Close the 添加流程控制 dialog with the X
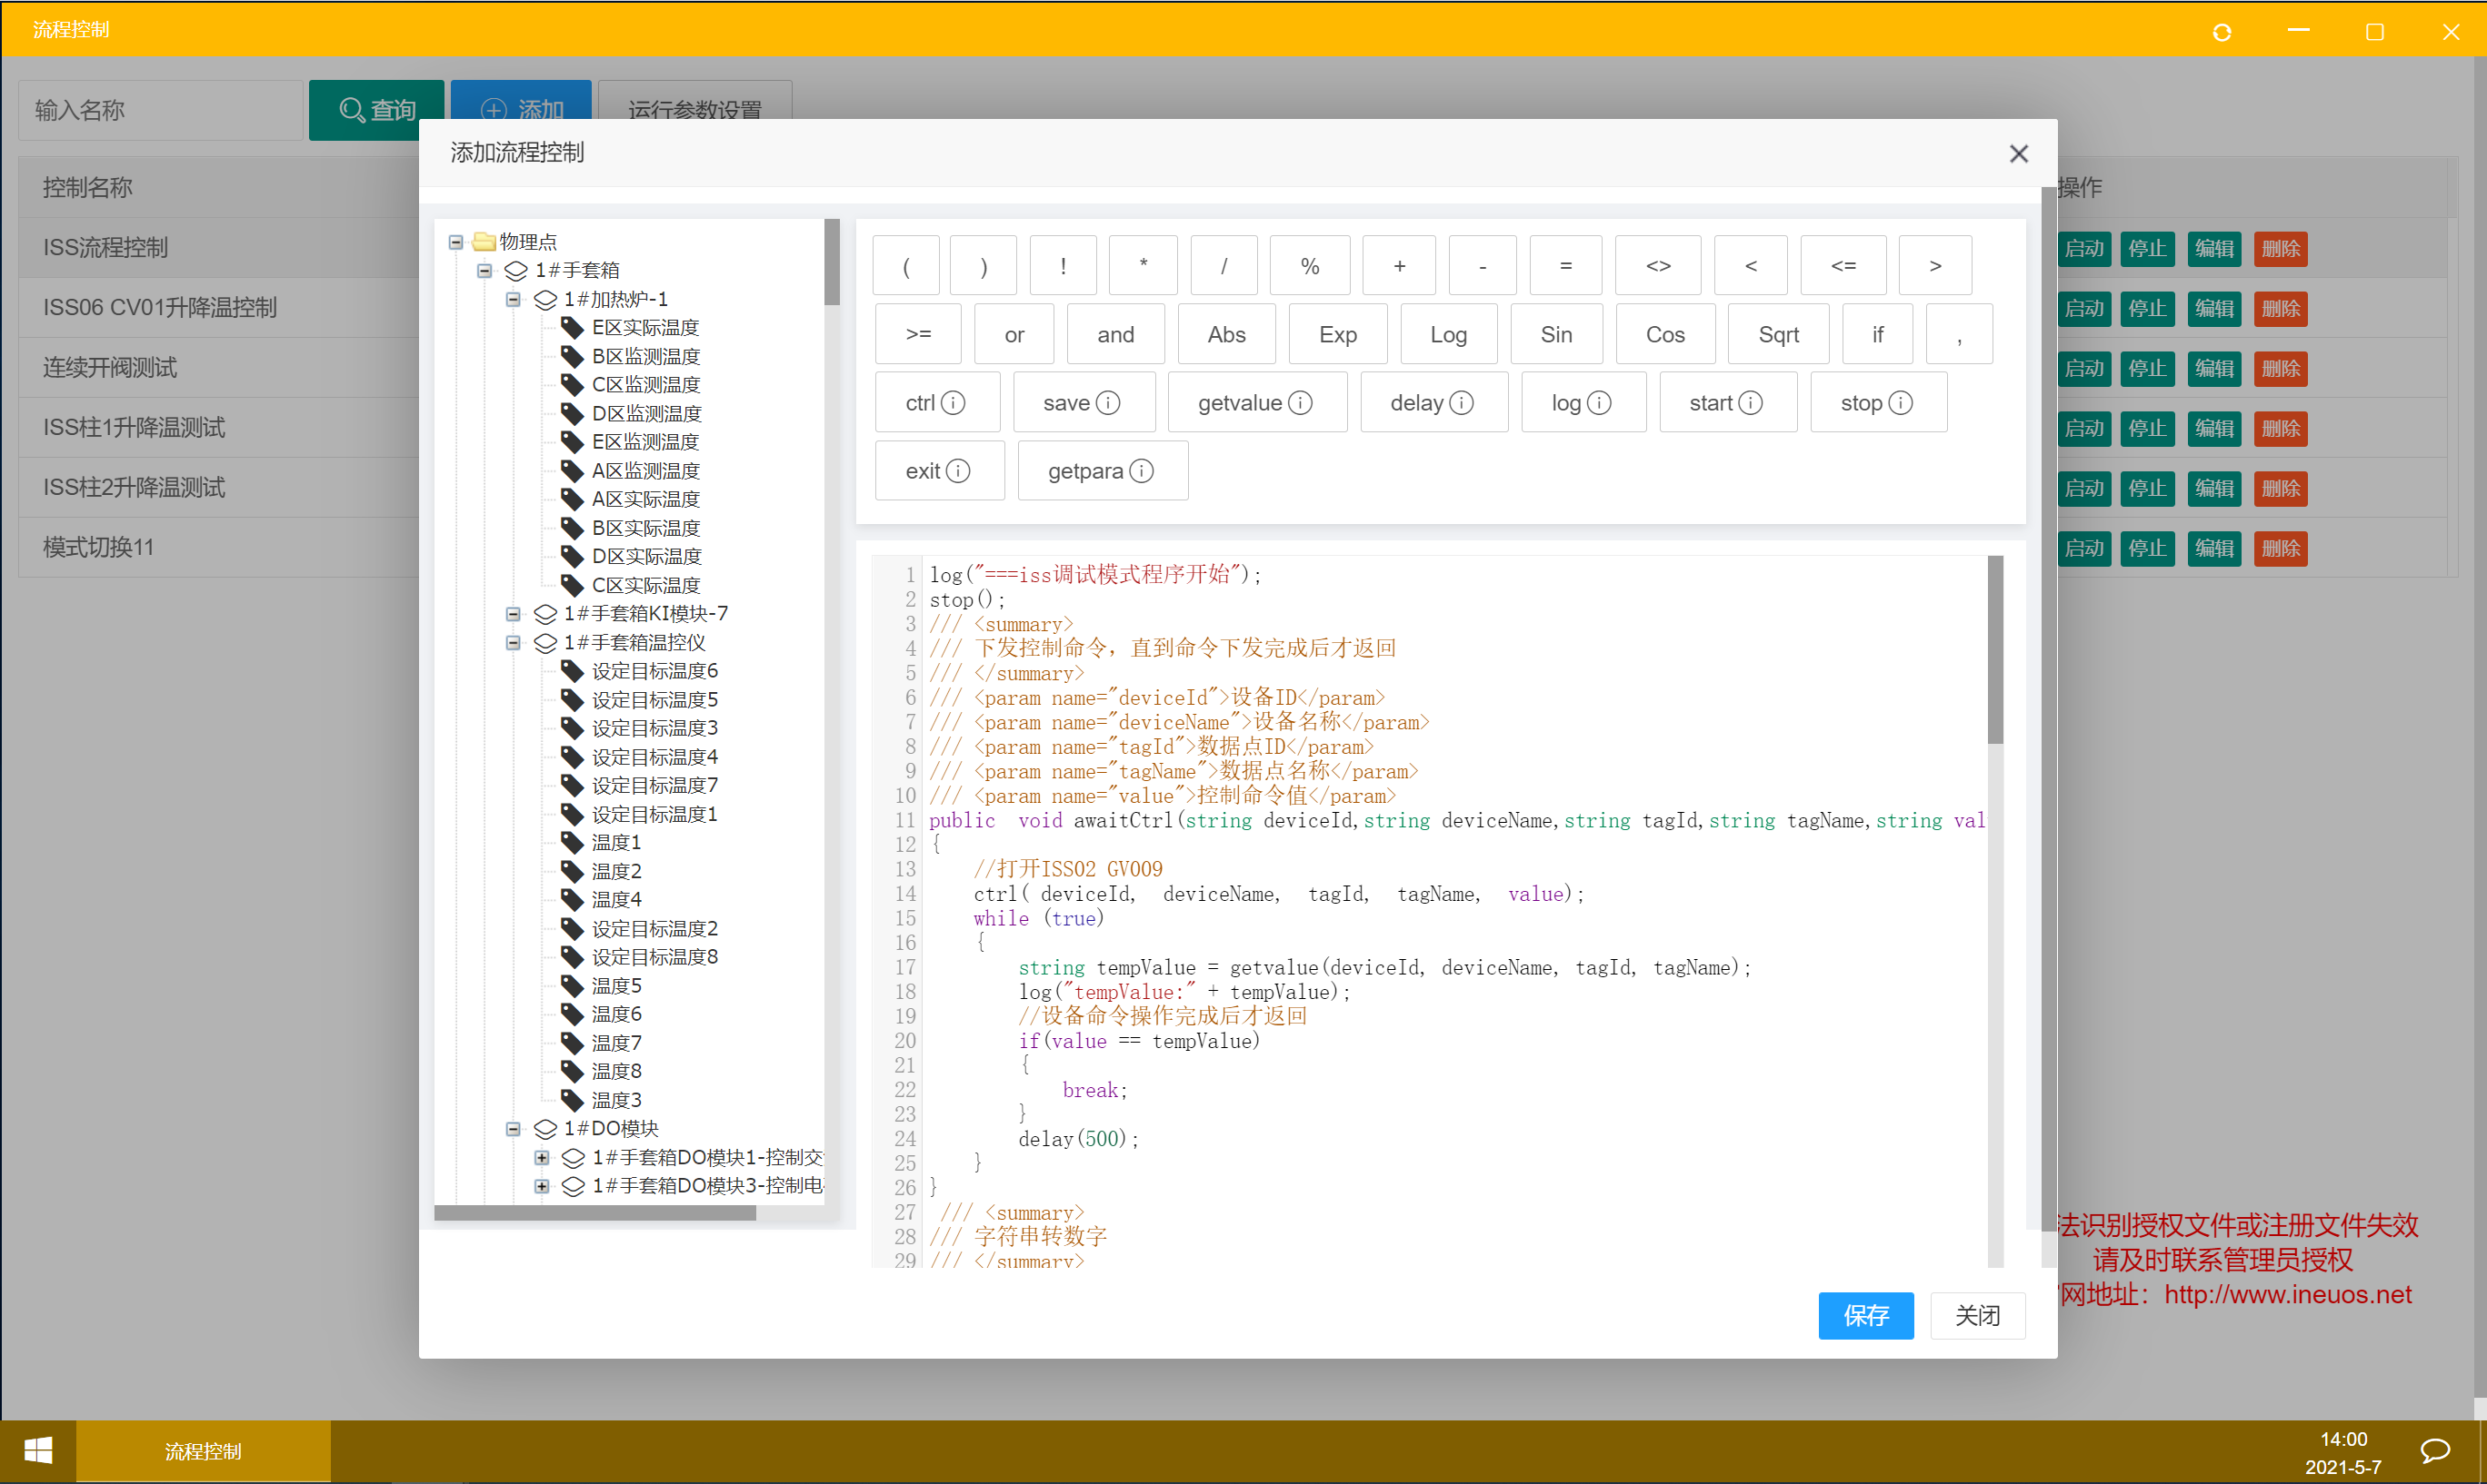2487x1484 pixels. tap(2018, 154)
